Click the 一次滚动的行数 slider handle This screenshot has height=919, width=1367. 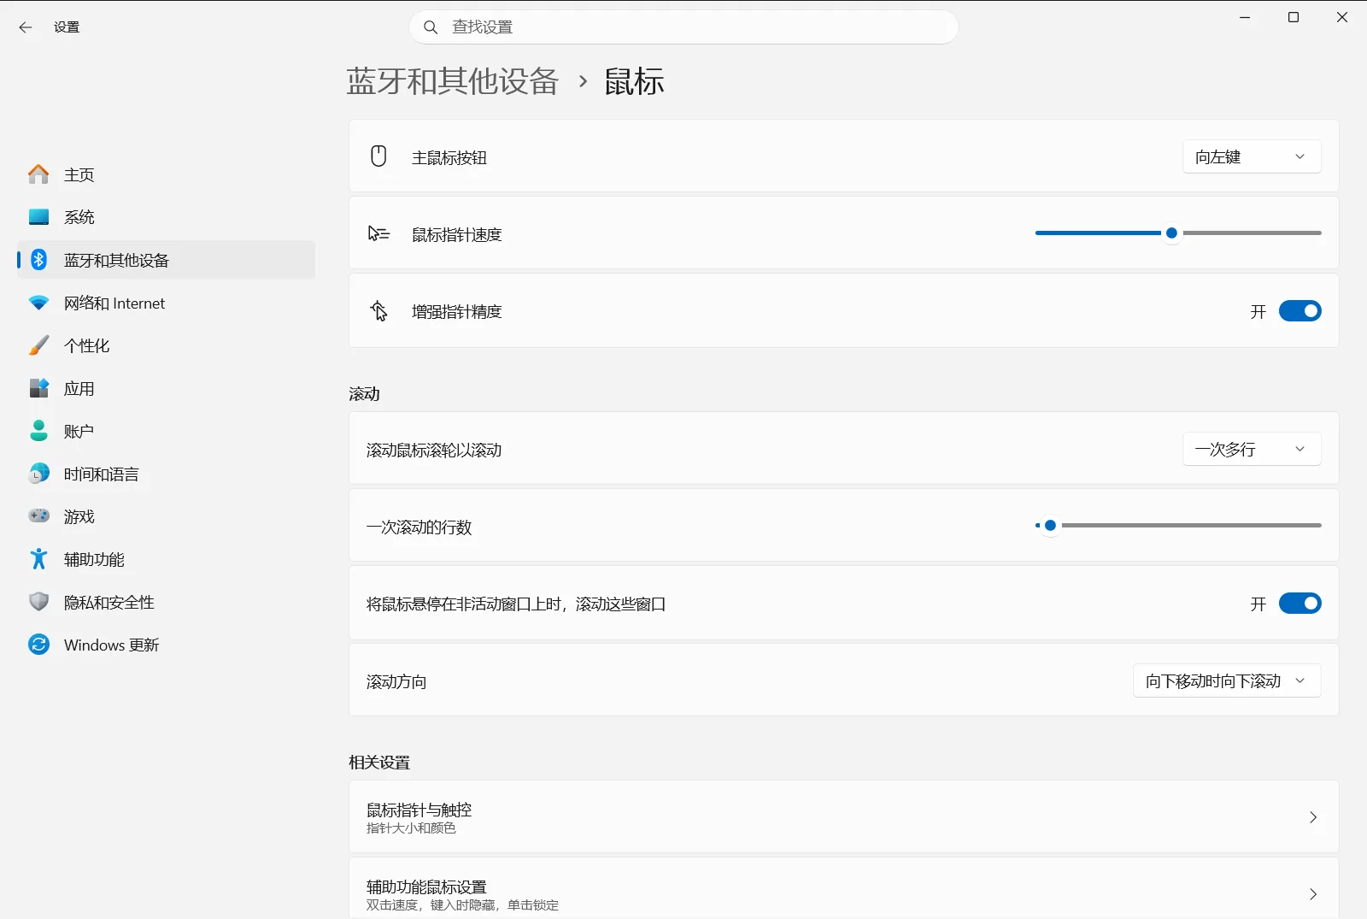(1050, 525)
